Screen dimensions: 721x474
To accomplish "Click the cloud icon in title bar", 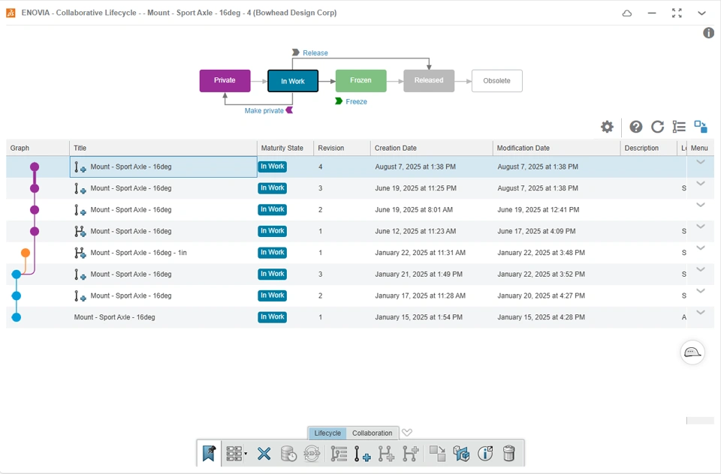I will coord(626,13).
